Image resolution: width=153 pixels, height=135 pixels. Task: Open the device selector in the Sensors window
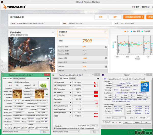(x=66, y=132)
